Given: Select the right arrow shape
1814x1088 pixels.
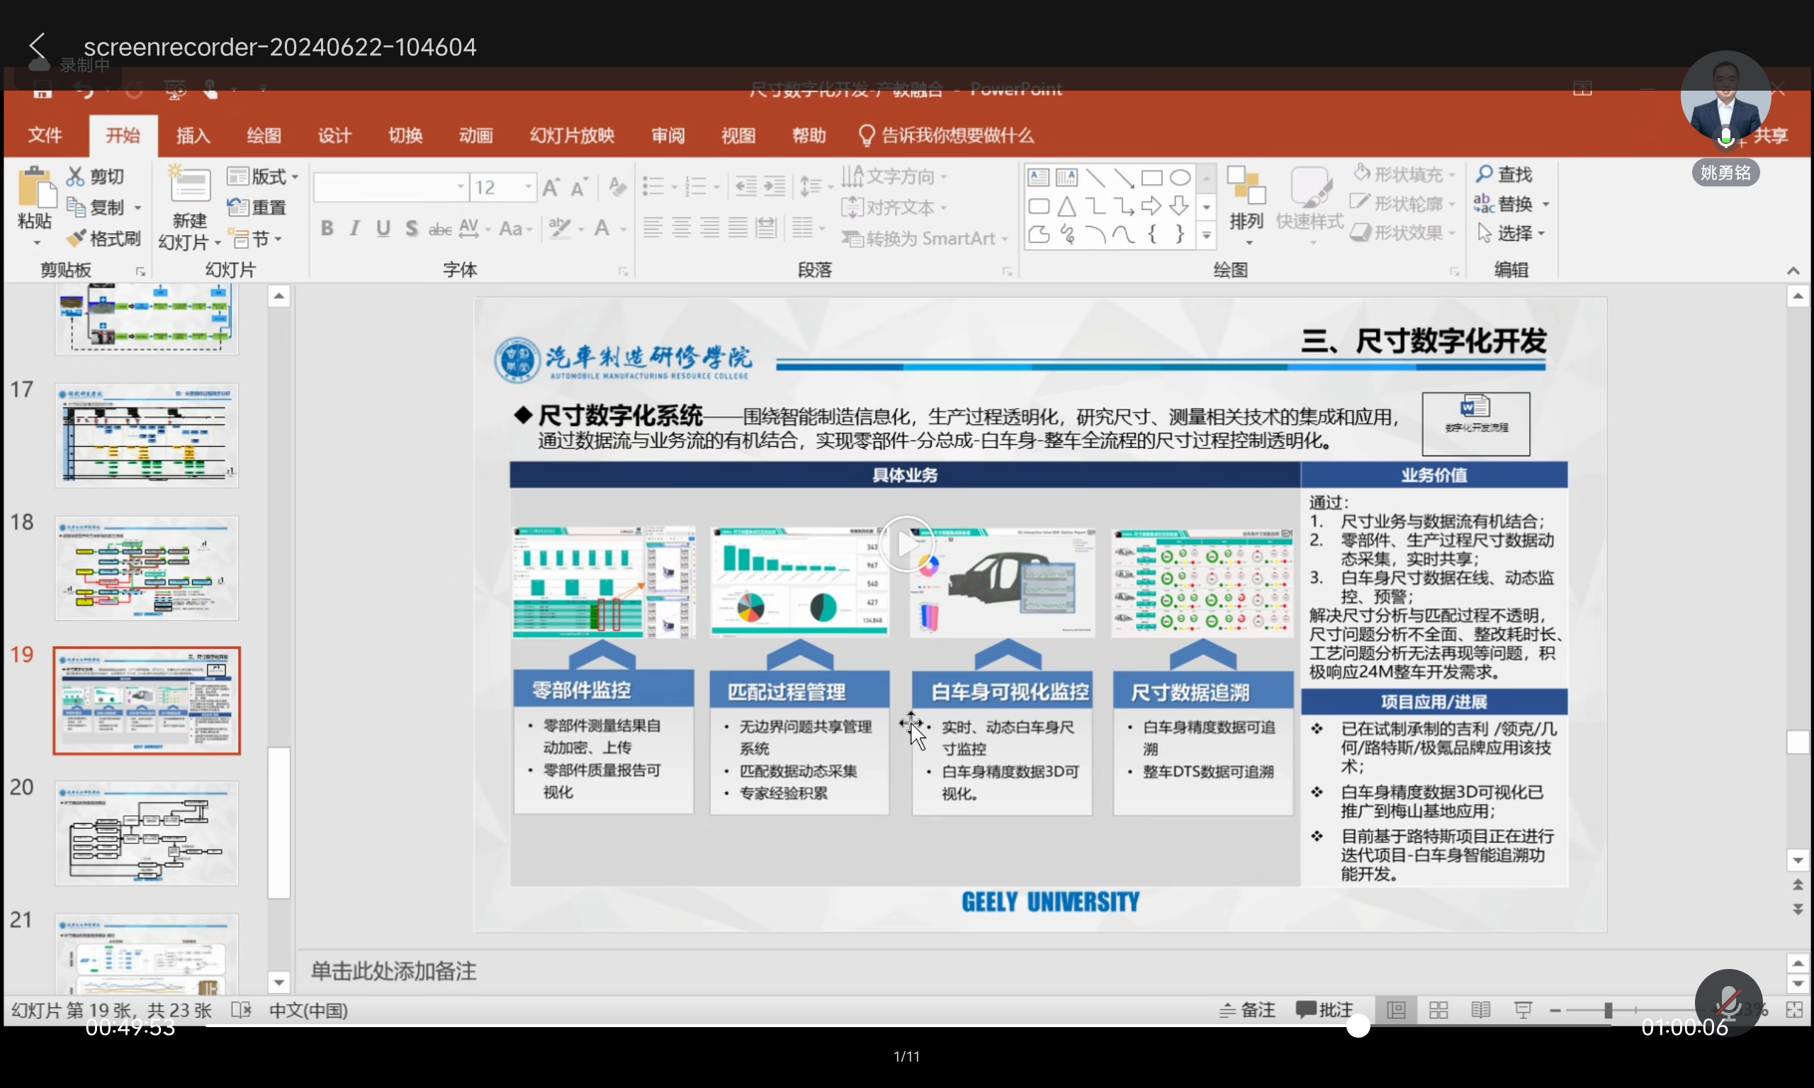Looking at the screenshot, I should click(x=1151, y=206).
